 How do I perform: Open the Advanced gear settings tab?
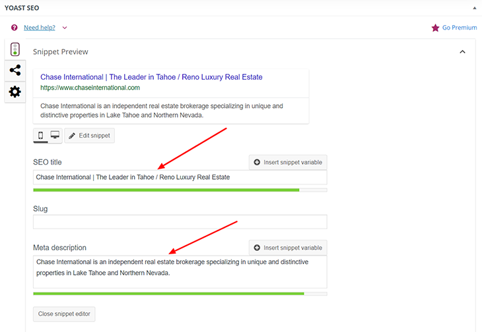[x=15, y=92]
